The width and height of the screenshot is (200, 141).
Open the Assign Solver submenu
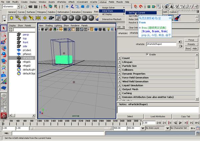click(112, 8)
